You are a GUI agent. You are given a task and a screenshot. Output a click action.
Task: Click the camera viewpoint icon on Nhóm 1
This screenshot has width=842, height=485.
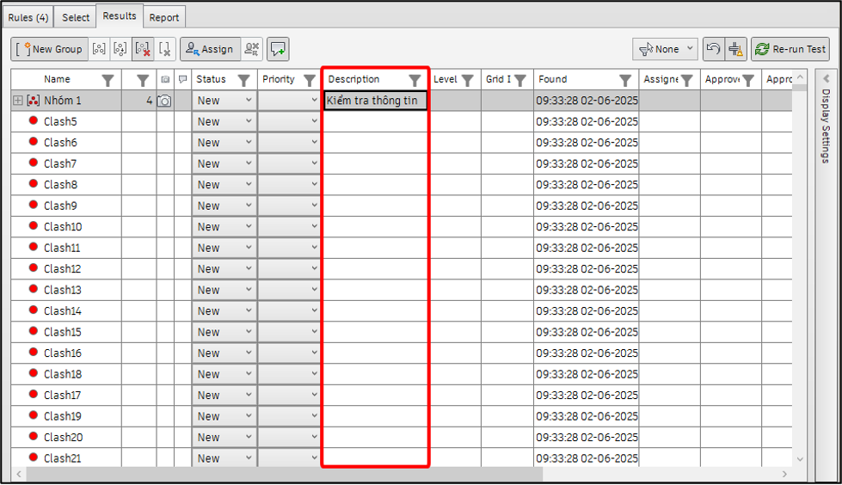(164, 101)
